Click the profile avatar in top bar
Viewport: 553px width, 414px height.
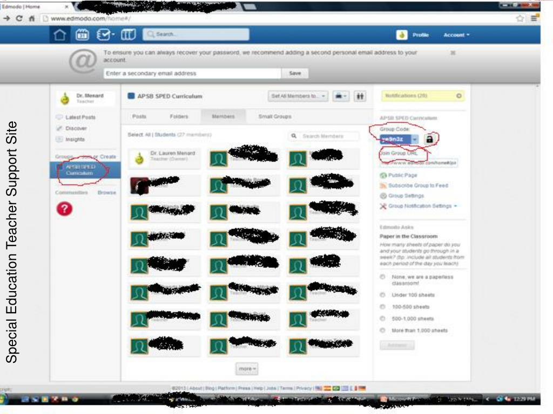(402, 35)
